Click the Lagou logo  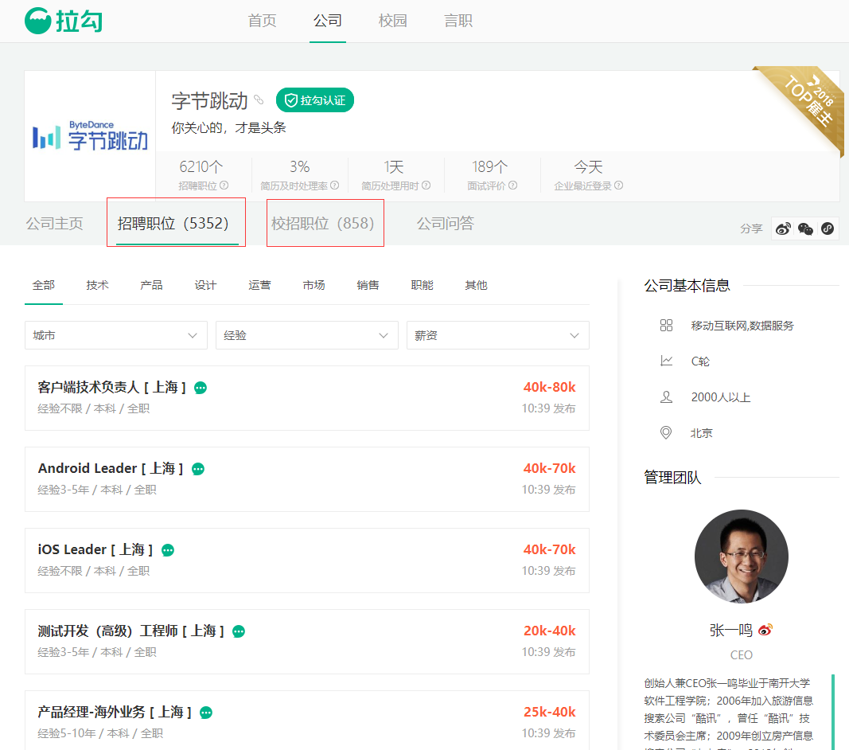[x=64, y=21]
